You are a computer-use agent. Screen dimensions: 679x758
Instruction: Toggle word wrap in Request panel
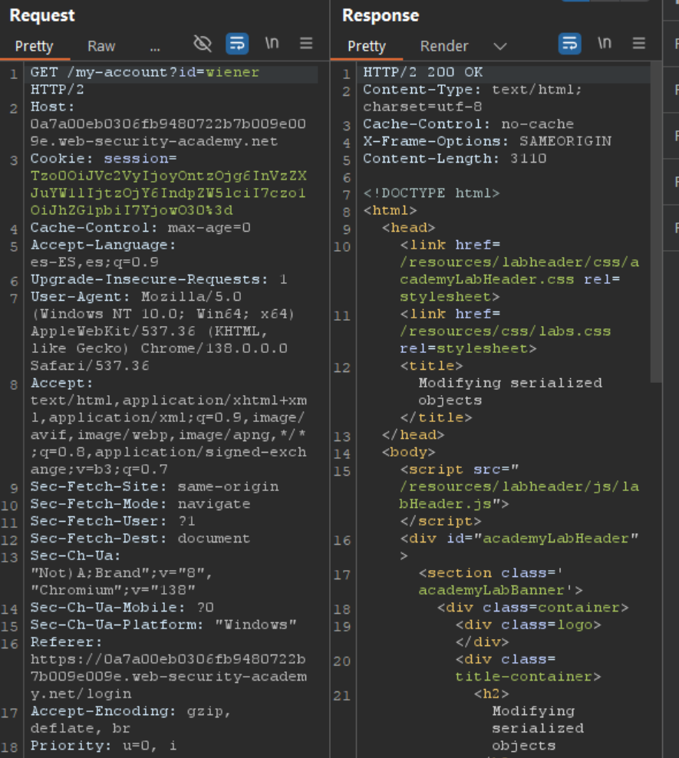point(237,44)
